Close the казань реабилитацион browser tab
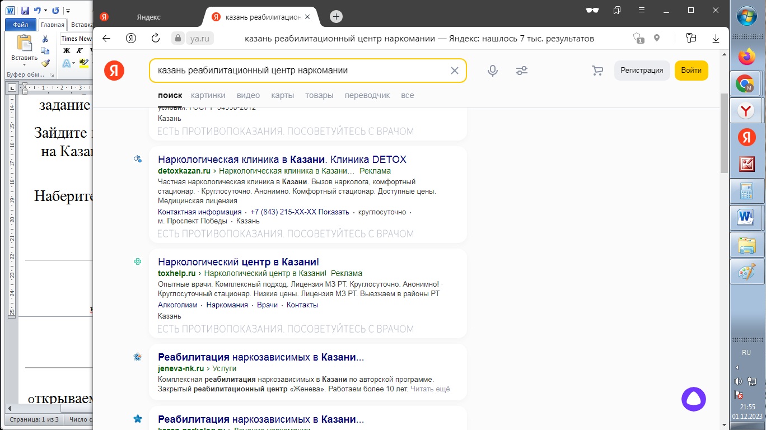The height and width of the screenshot is (430, 766). click(x=307, y=17)
